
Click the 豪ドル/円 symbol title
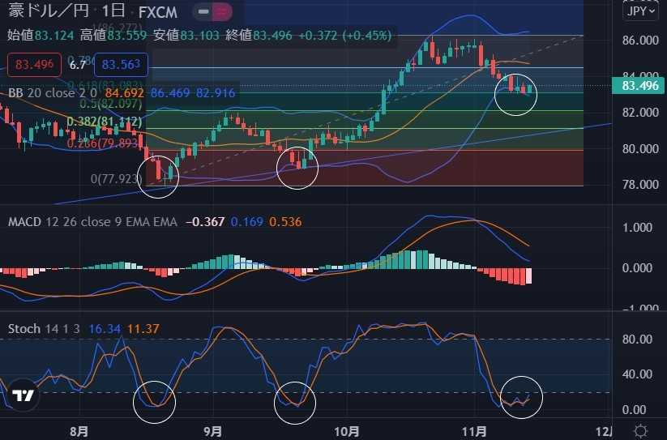[x=49, y=11]
